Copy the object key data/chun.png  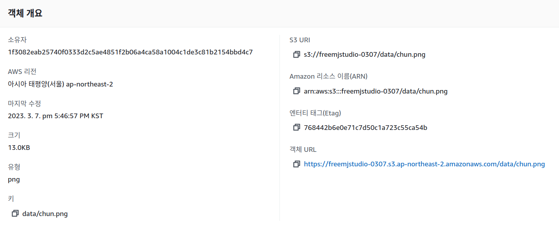[x=15, y=213]
